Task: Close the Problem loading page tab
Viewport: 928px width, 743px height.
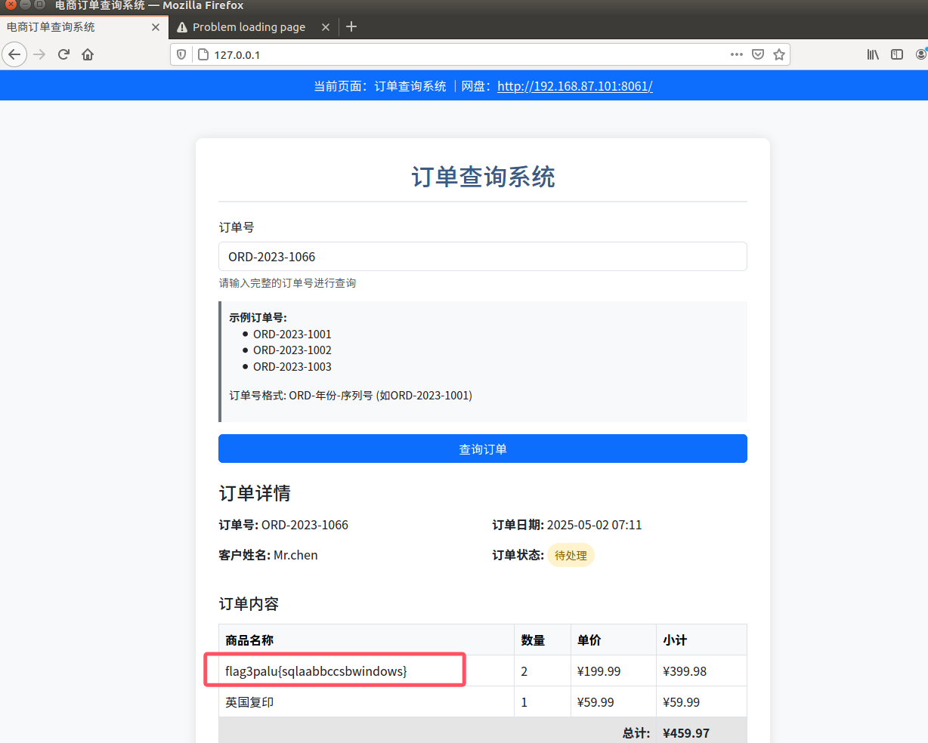Action: pyautogui.click(x=326, y=27)
